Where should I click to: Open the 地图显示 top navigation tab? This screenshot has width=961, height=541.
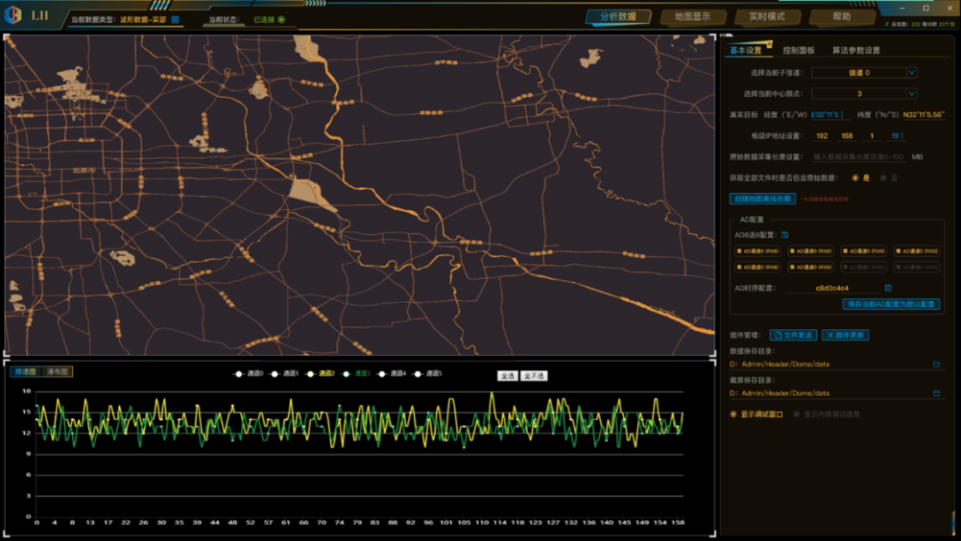tap(692, 16)
